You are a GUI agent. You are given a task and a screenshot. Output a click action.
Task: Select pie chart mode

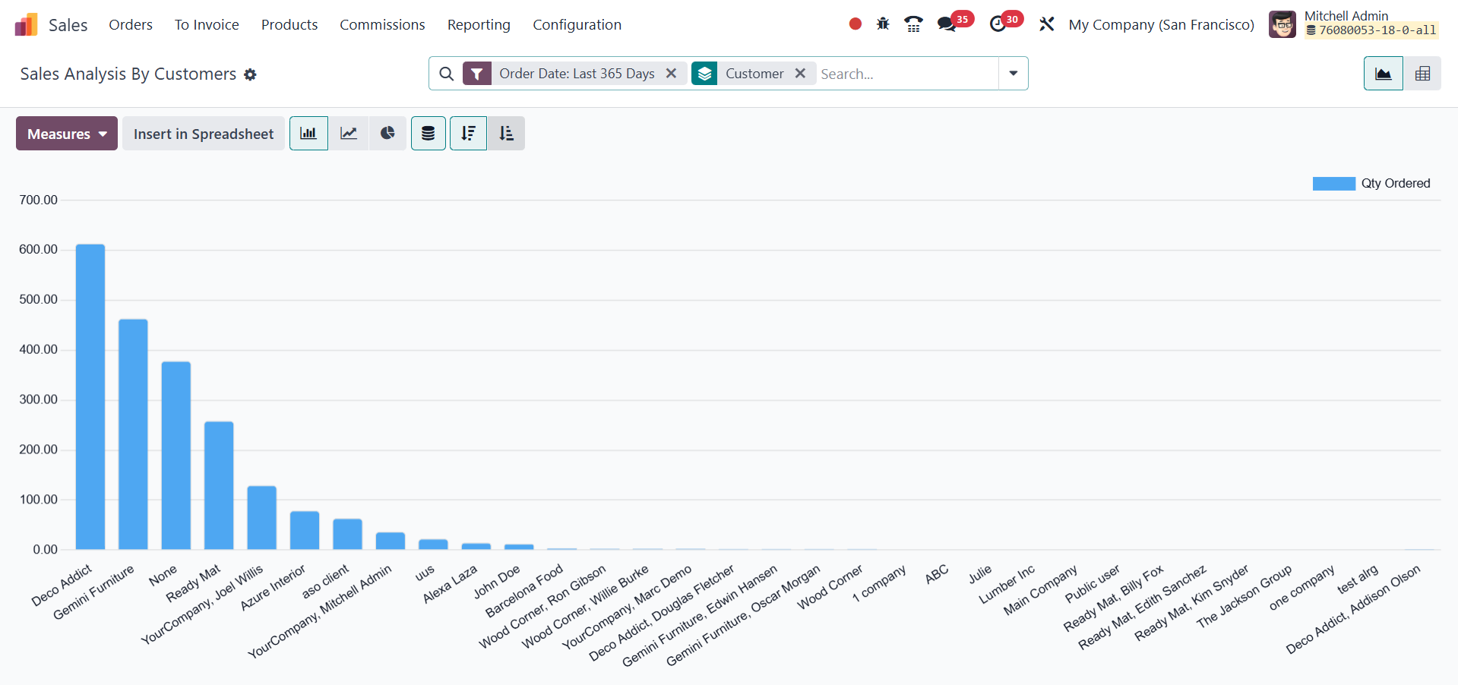(x=387, y=134)
